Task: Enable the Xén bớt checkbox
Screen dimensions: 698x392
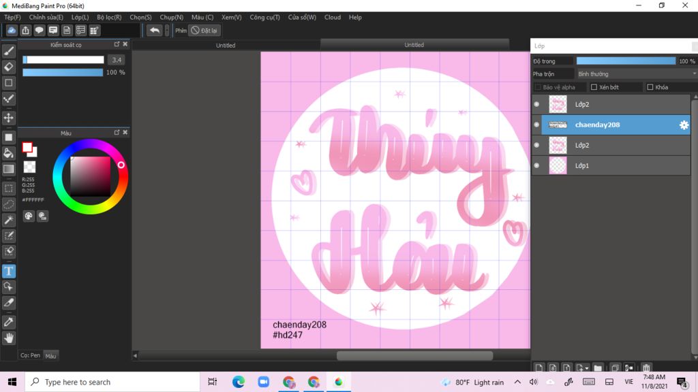Action: (594, 87)
